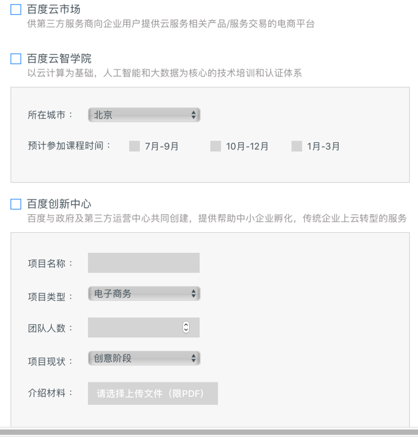Enable the 百度创新中心 checkbox
The image size is (418, 437).
pyautogui.click(x=16, y=204)
